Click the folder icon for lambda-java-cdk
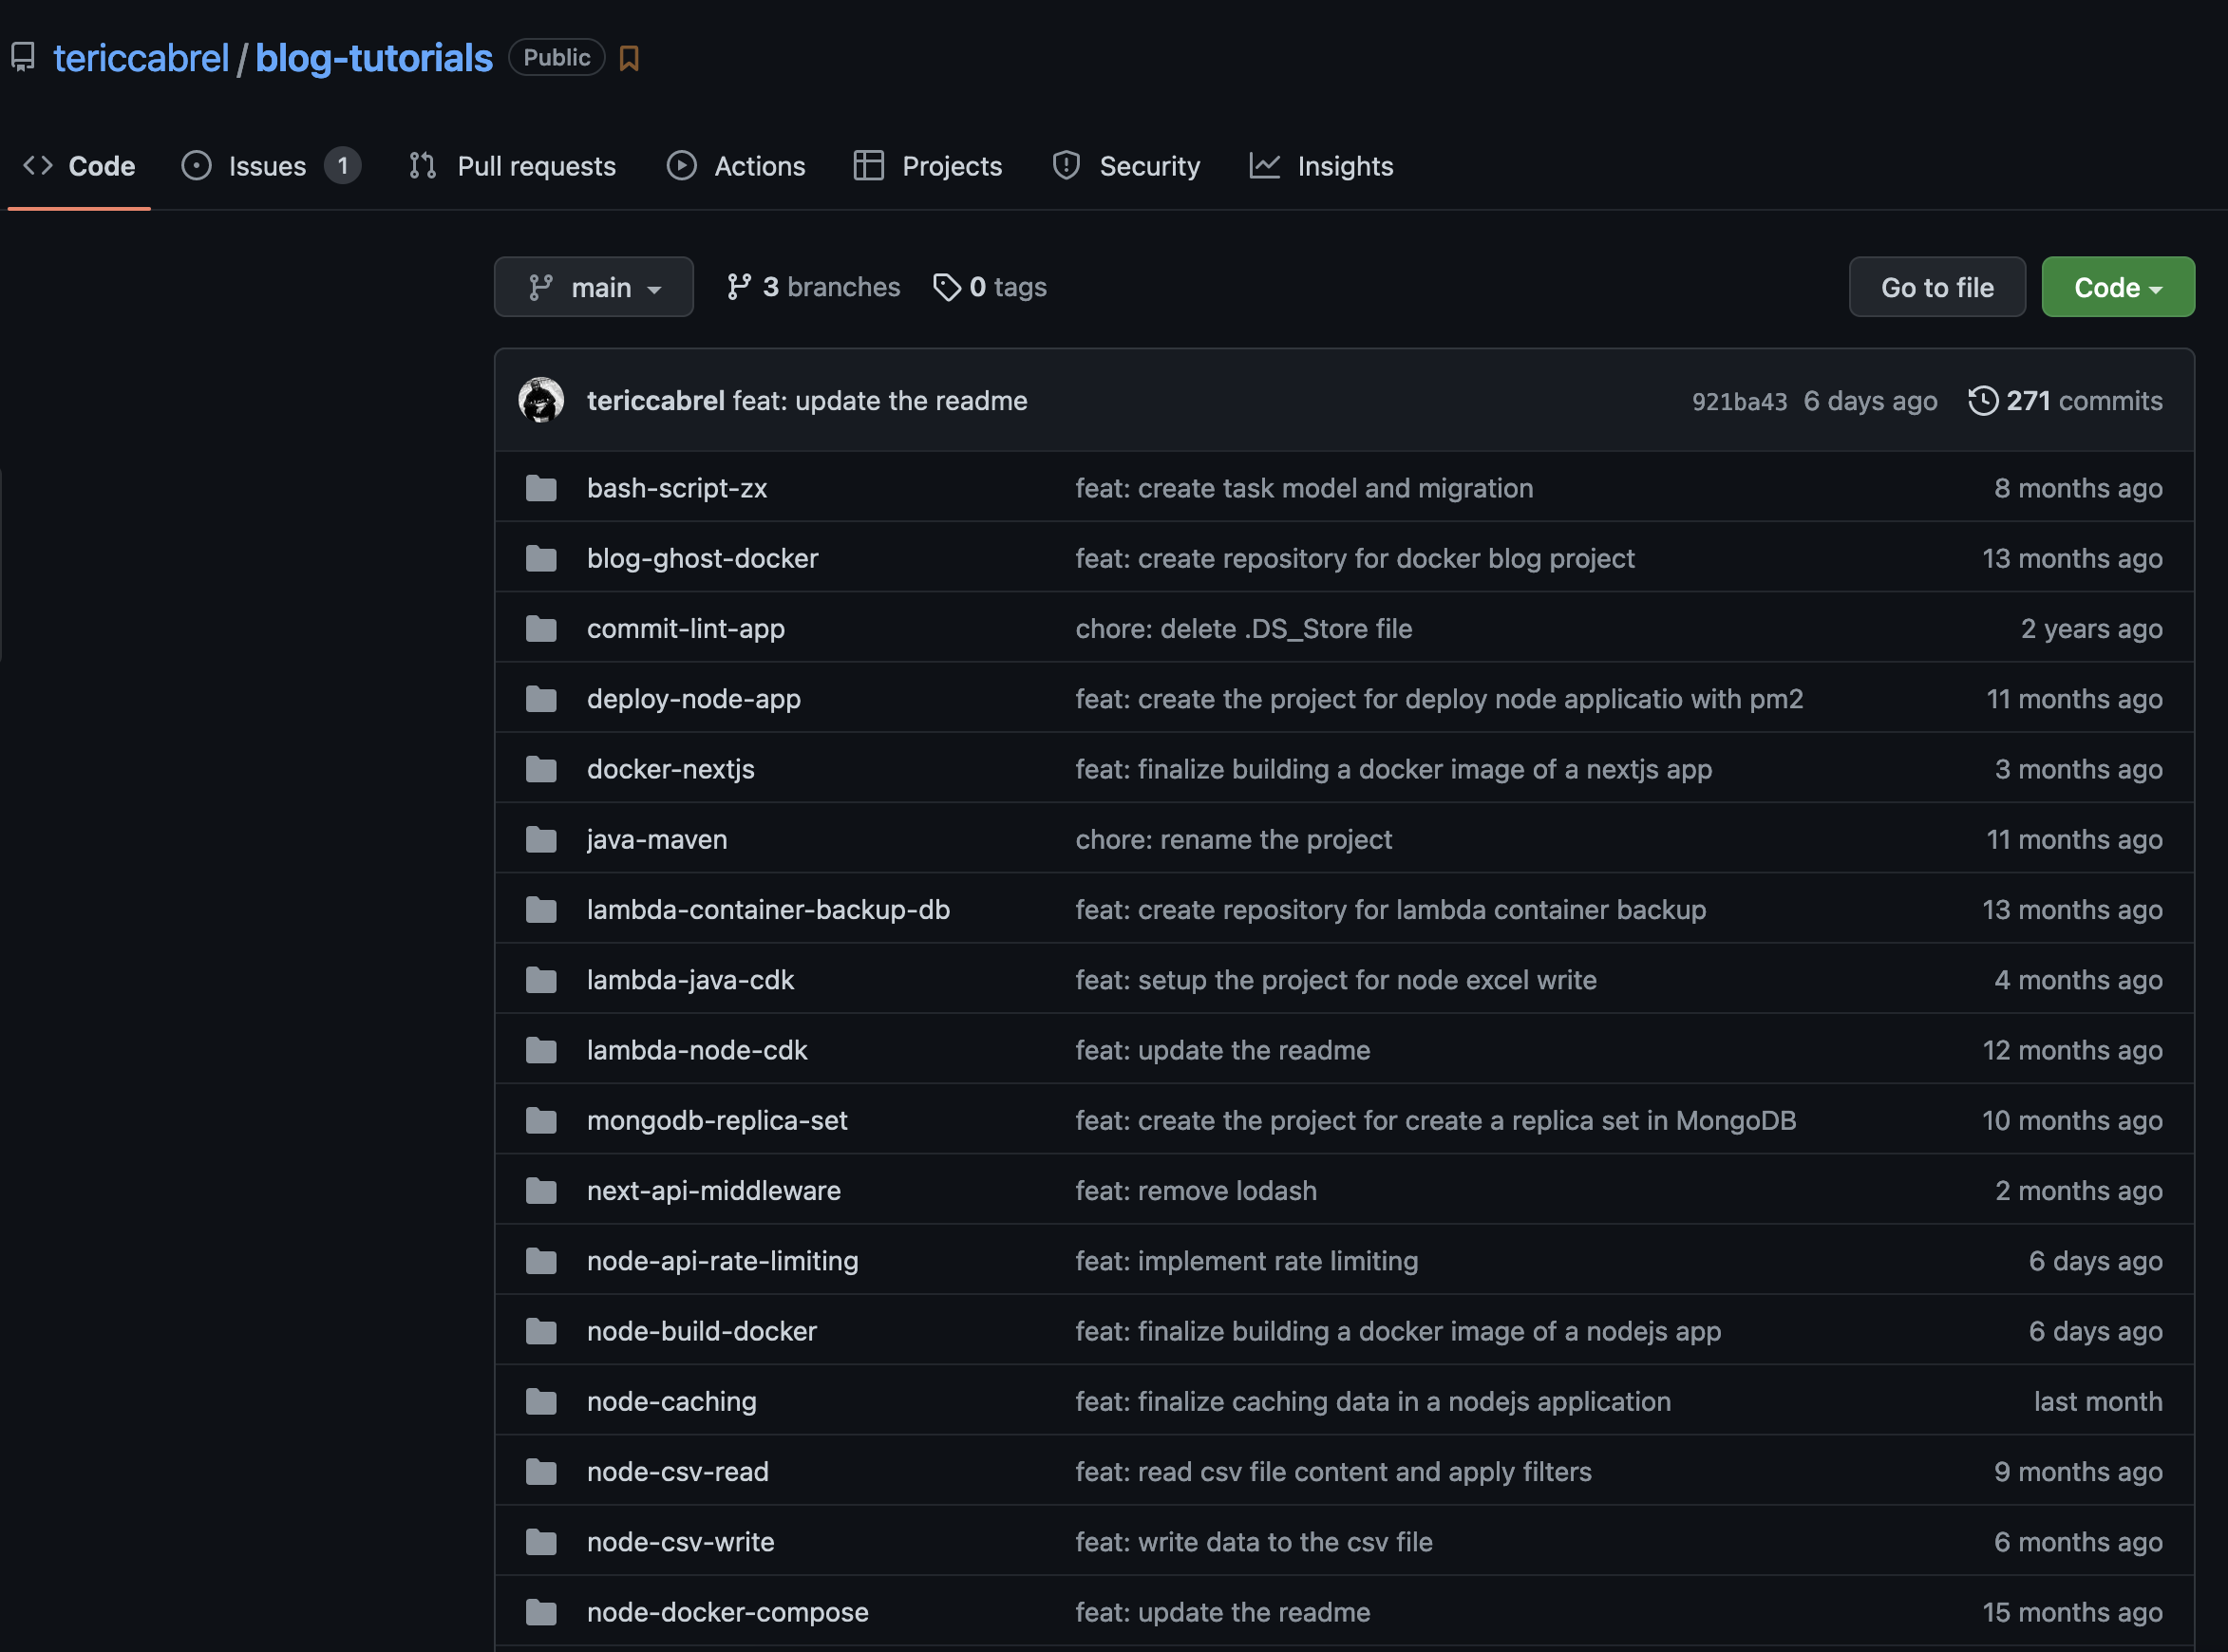 click(541, 980)
